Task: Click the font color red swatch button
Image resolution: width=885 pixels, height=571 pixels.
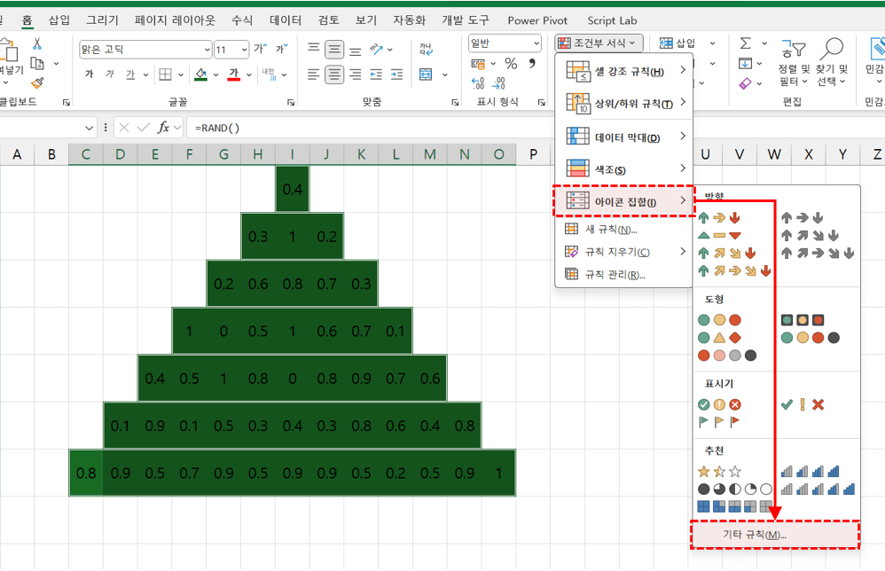Action: pyautogui.click(x=234, y=74)
